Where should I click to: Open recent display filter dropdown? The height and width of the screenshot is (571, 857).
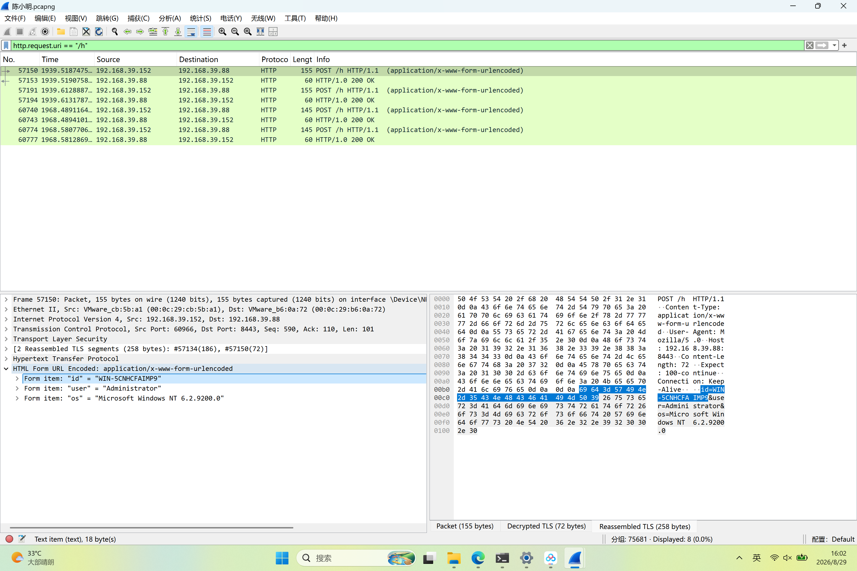(x=834, y=46)
